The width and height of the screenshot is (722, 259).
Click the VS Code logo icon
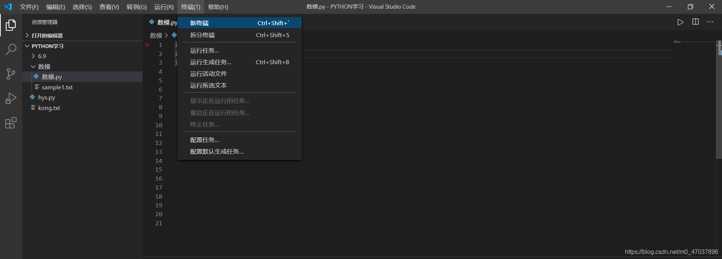pos(8,7)
